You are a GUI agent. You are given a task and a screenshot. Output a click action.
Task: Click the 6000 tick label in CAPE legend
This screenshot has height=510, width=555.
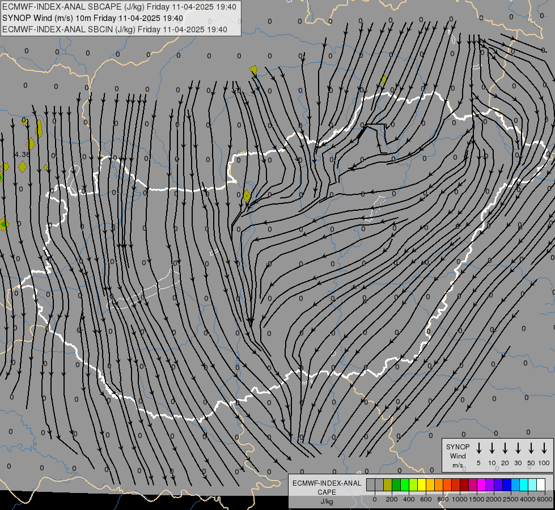pos(545,499)
